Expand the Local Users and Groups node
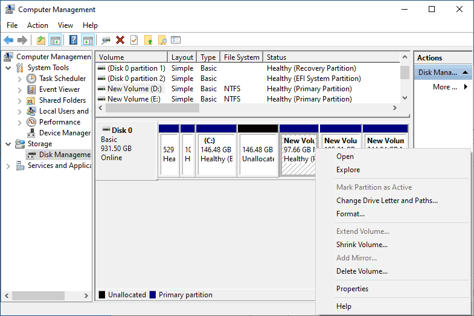Image resolution: width=474 pixels, height=316 pixels. pos(20,112)
